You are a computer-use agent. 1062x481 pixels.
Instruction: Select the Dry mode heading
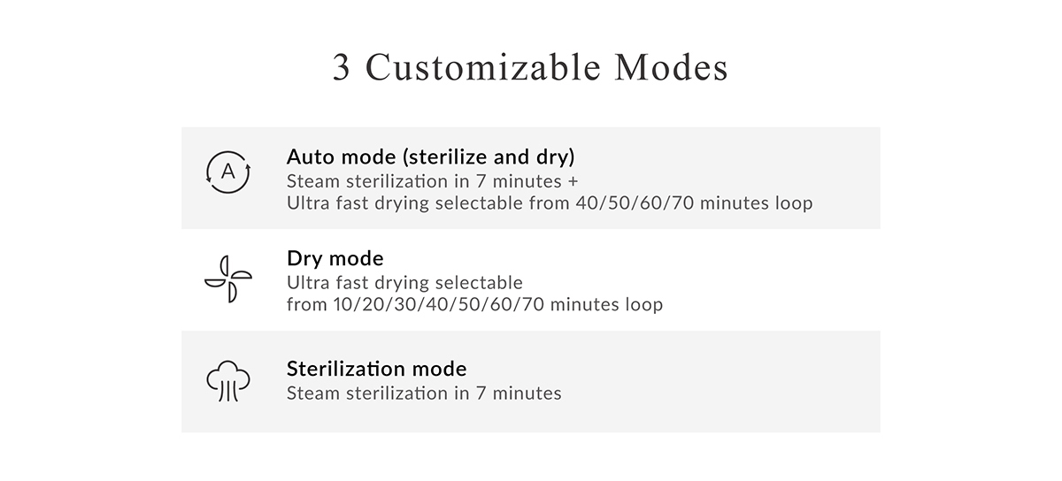tap(335, 259)
